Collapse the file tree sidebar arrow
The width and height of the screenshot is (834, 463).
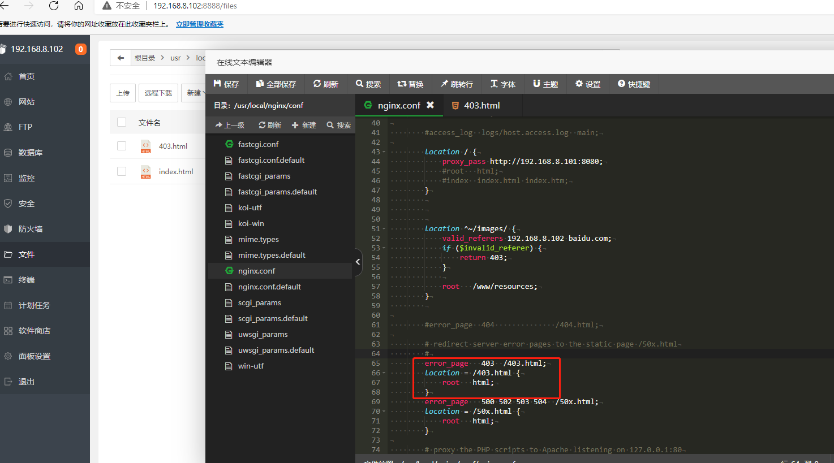358,262
